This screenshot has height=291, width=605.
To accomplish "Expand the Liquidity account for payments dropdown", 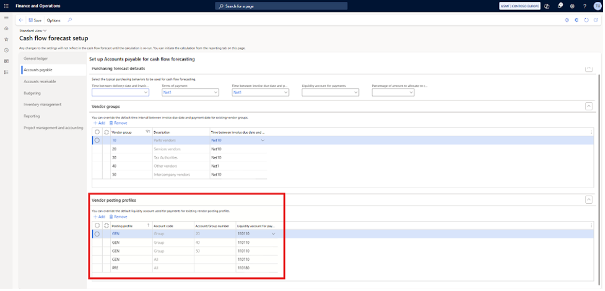I will pyautogui.click(x=330, y=92).
